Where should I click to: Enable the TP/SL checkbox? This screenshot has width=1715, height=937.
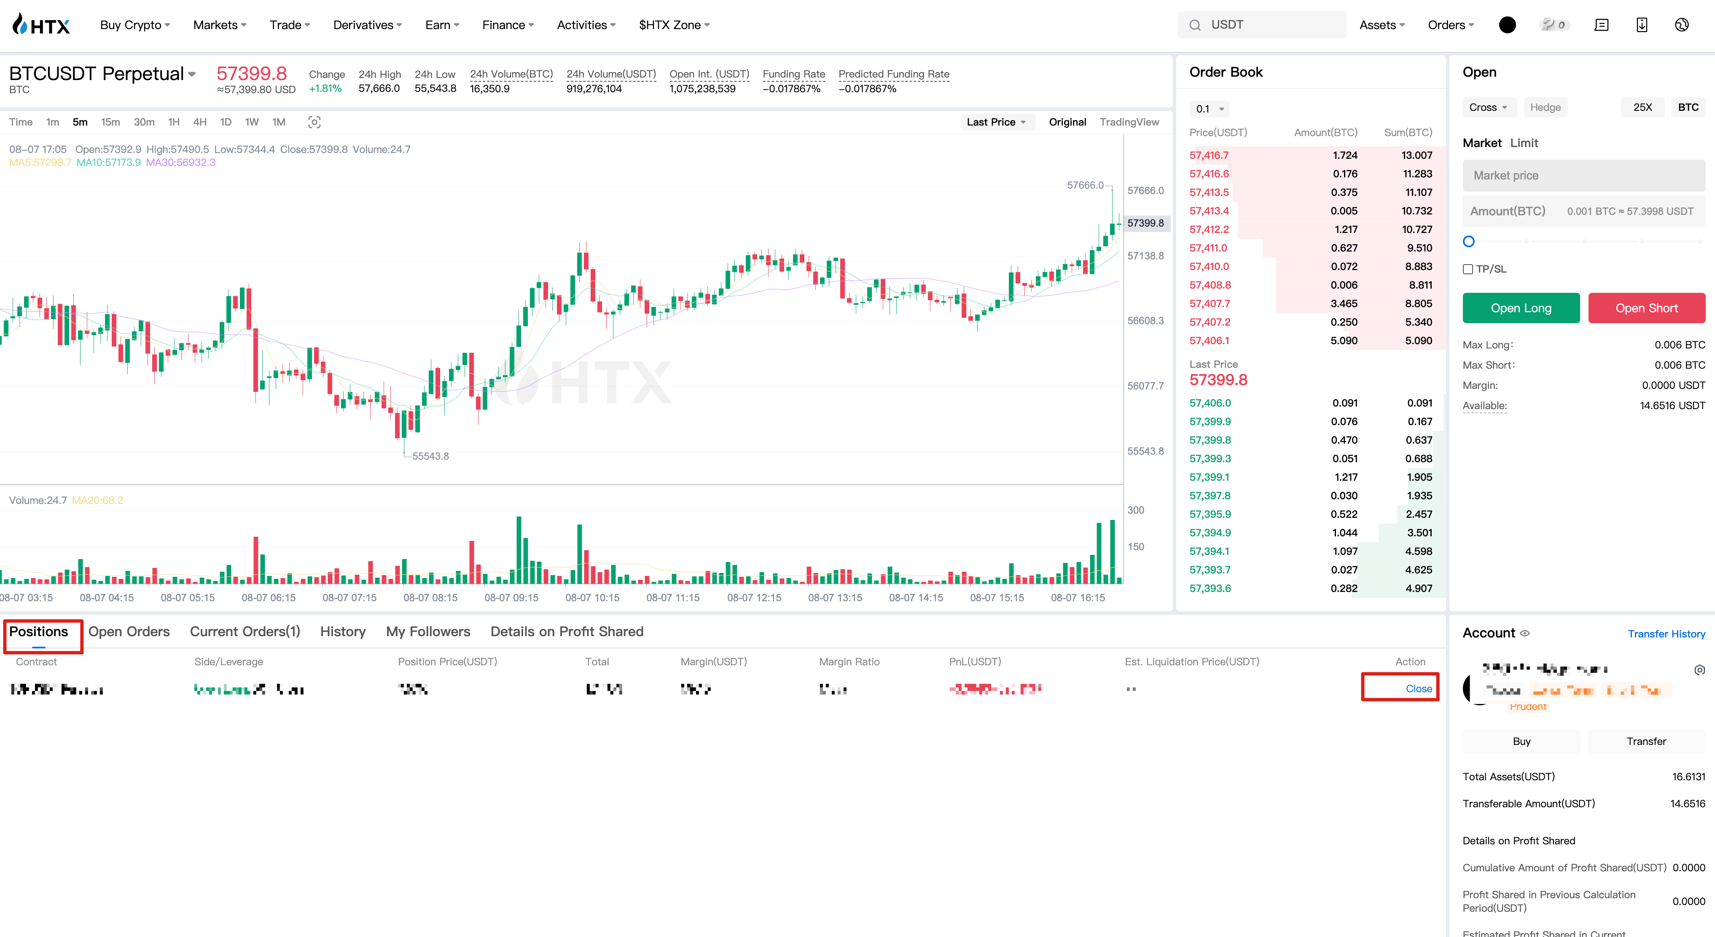pos(1468,269)
